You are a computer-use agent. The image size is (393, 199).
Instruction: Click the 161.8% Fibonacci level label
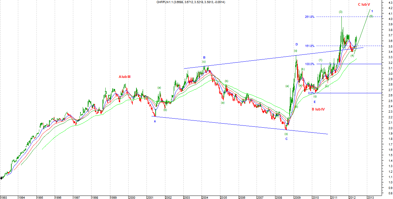[x=309, y=46]
